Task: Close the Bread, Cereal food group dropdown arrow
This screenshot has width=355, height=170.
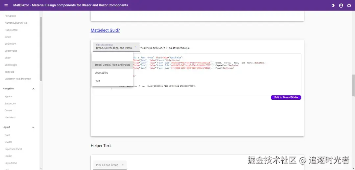Action: 136,47
